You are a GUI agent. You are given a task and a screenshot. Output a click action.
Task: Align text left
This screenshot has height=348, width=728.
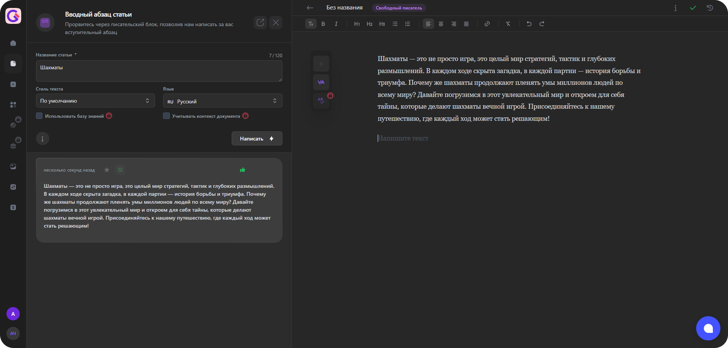(x=428, y=24)
